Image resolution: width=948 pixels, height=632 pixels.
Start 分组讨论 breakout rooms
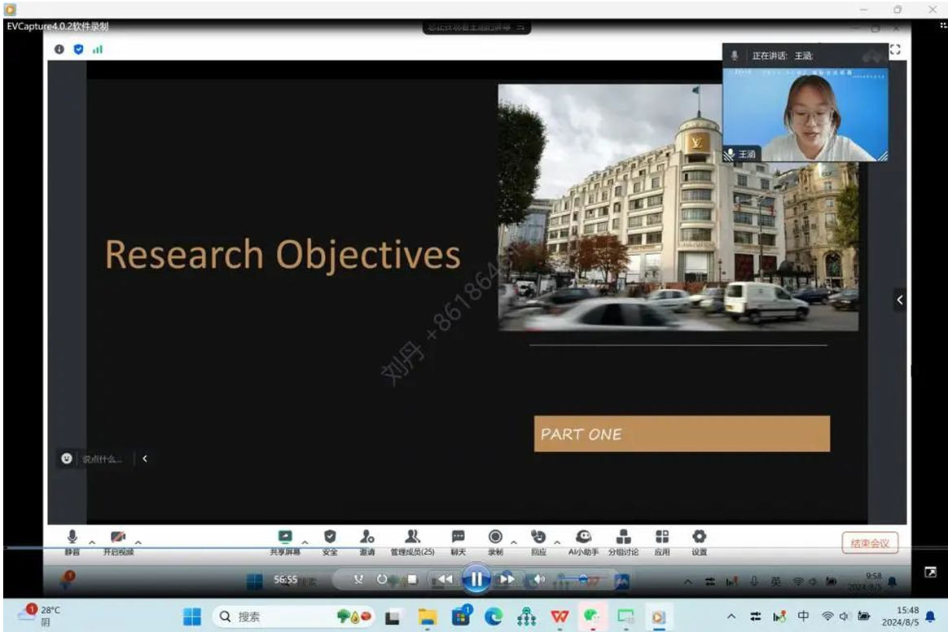[624, 538]
